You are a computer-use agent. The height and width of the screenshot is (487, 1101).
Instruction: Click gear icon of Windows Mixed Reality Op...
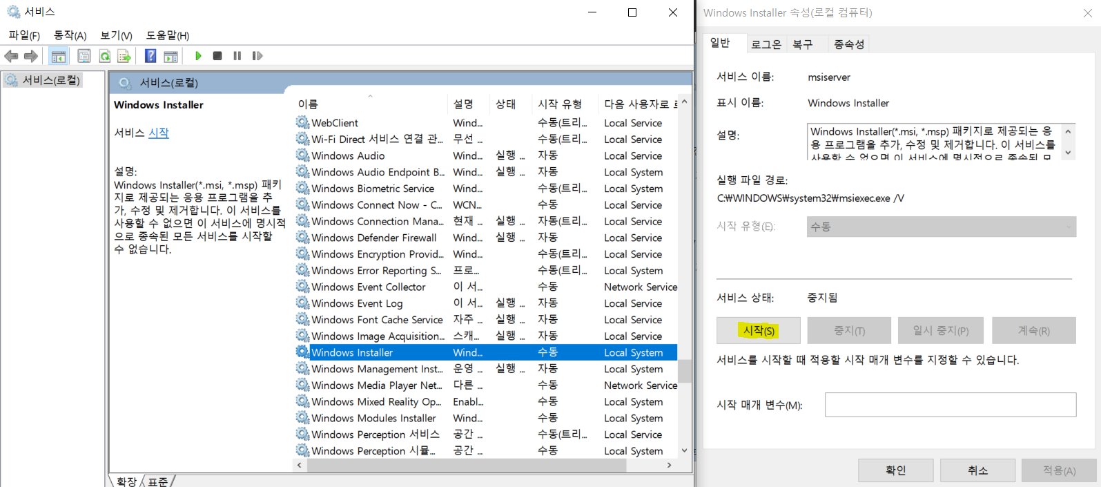302,401
